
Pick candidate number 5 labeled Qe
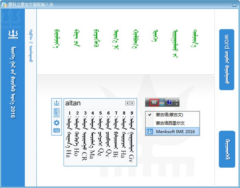(100, 136)
